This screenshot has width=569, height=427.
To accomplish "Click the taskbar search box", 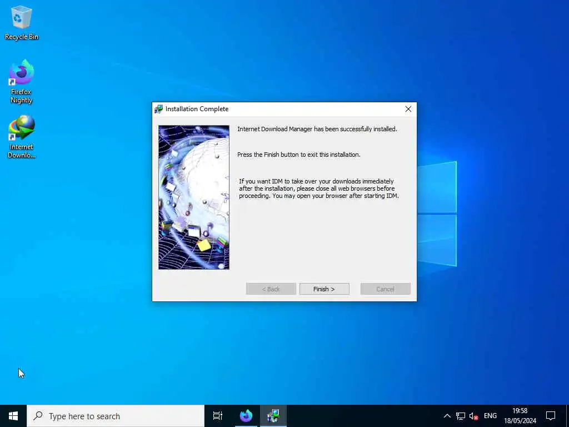I will click(x=116, y=416).
